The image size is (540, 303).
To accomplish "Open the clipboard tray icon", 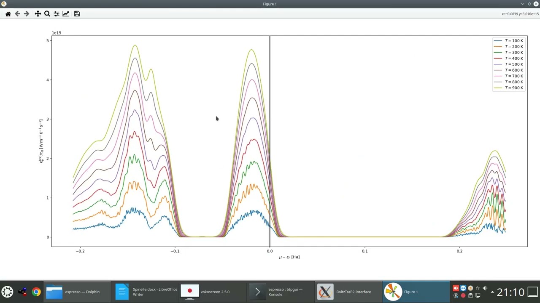I will coord(470,295).
